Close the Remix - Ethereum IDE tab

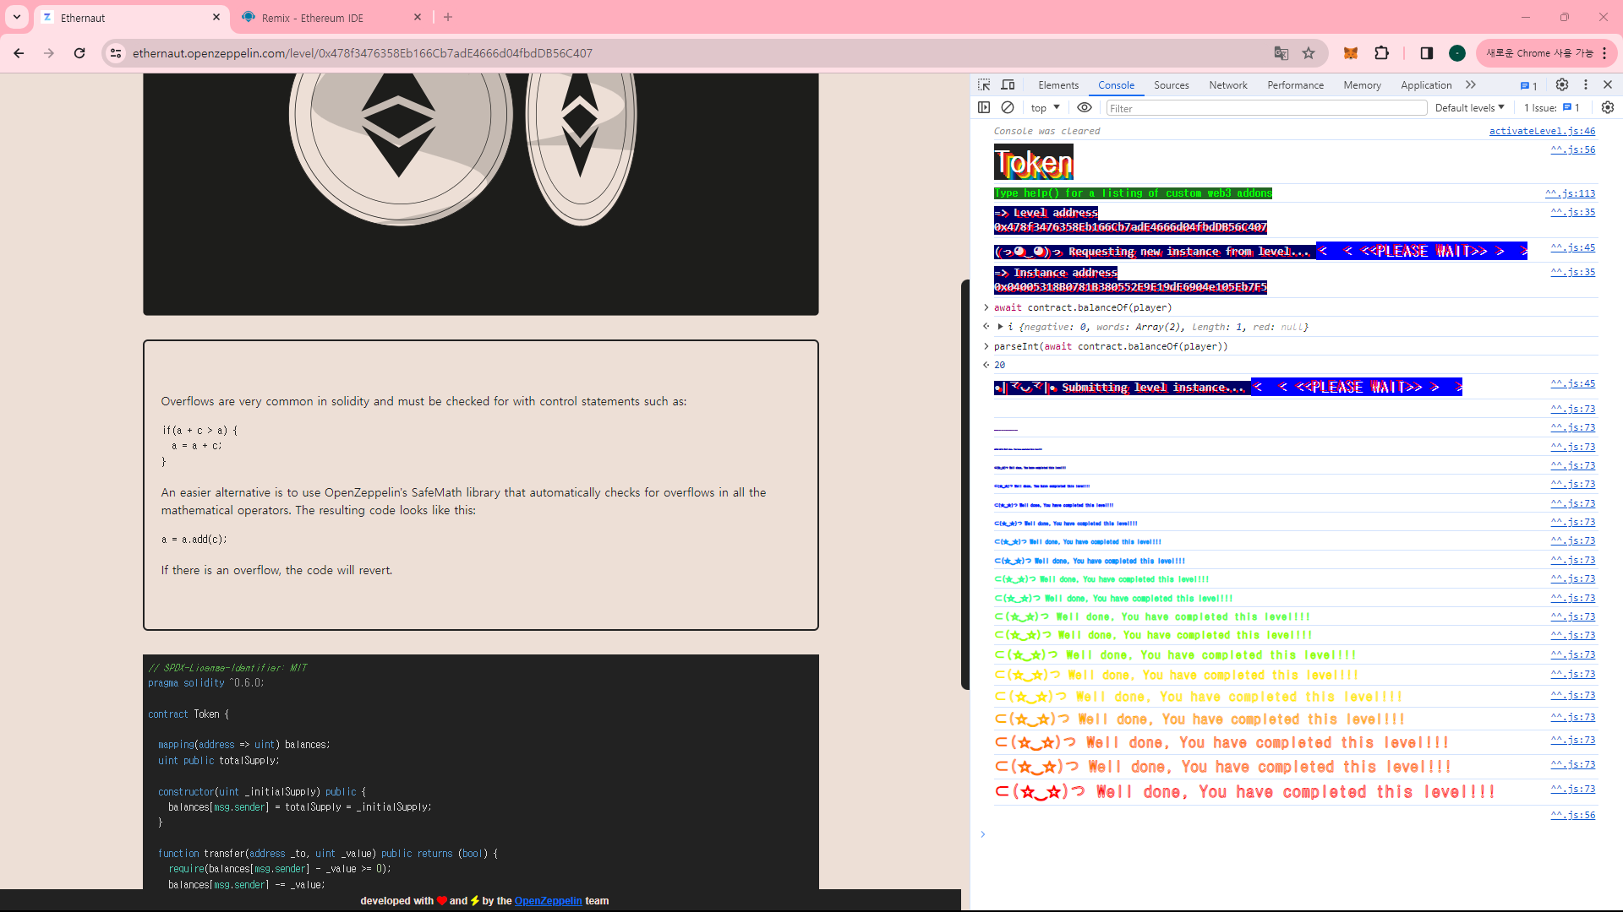coord(418,17)
